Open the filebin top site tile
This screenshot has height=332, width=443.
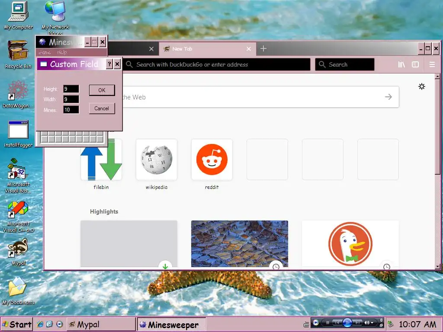pyautogui.click(x=101, y=164)
